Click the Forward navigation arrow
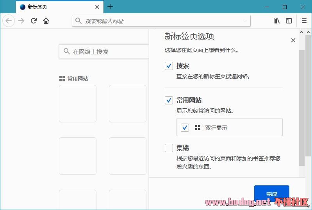This screenshot has height=210, width=312. (21, 21)
